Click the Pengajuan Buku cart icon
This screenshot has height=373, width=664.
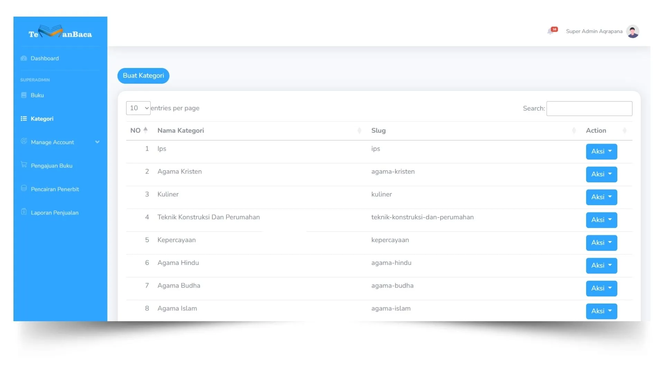[24, 165]
